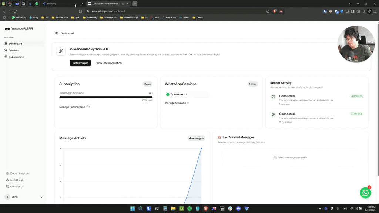This screenshot has height=213, width=379.
Task: Expand the Streaming bookmark folder
Action: tap(90, 18)
